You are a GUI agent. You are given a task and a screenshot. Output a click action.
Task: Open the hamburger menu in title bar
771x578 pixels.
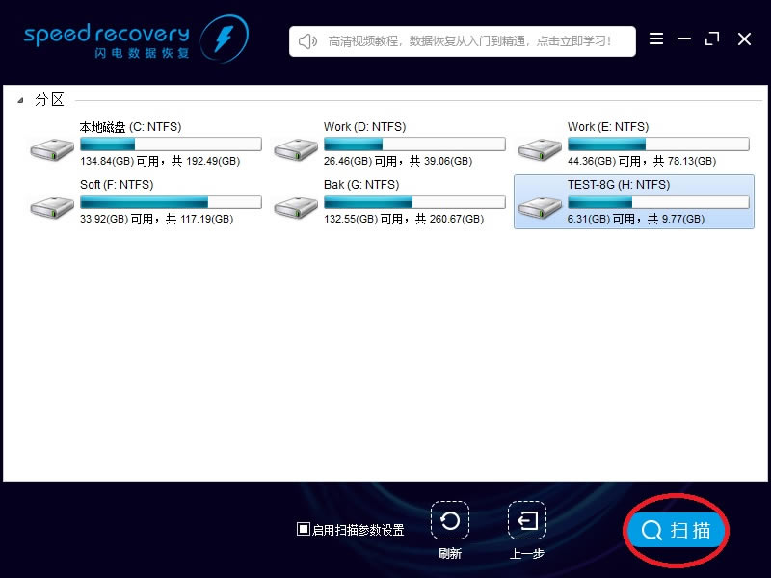(656, 39)
